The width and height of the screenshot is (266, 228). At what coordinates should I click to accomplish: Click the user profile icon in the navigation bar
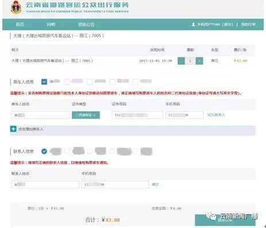point(194,25)
